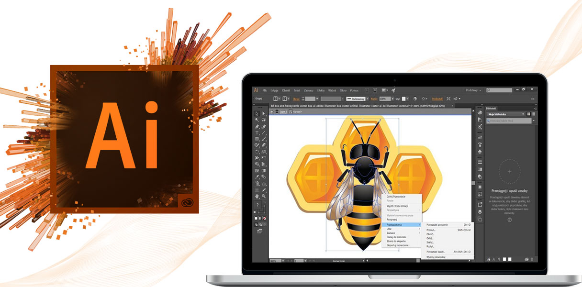Open the Color panel at dock top
This screenshot has width=582, height=287.
click(480, 112)
